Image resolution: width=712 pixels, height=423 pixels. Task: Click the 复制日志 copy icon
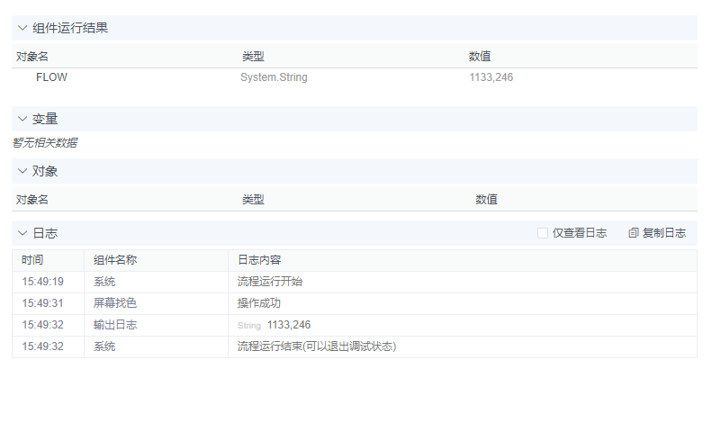(x=634, y=233)
